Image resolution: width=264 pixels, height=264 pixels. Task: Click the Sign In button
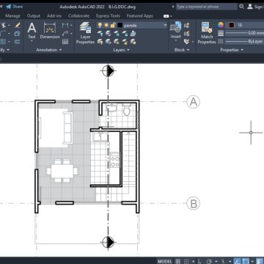point(255,7)
